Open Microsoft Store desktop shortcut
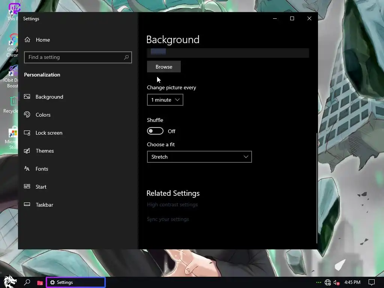The width and height of the screenshot is (384, 288). click(12, 138)
